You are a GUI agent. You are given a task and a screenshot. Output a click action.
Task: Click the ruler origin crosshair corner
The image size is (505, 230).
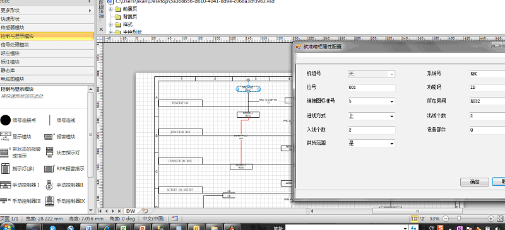coord(100,39)
